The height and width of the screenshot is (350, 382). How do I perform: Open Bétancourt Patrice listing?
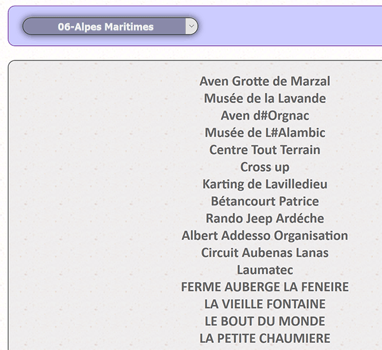[265, 201]
